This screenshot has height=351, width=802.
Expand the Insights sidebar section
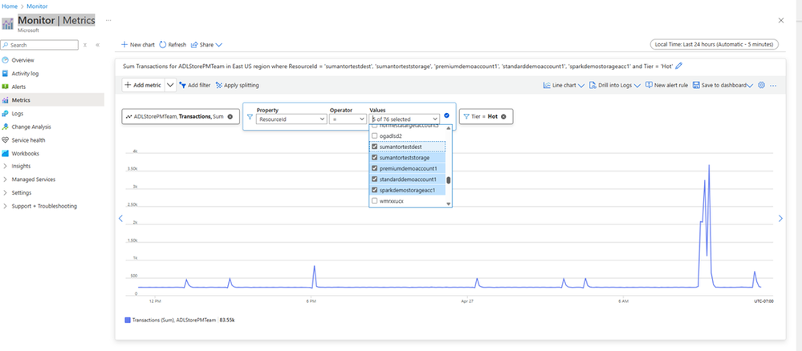click(6, 166)
